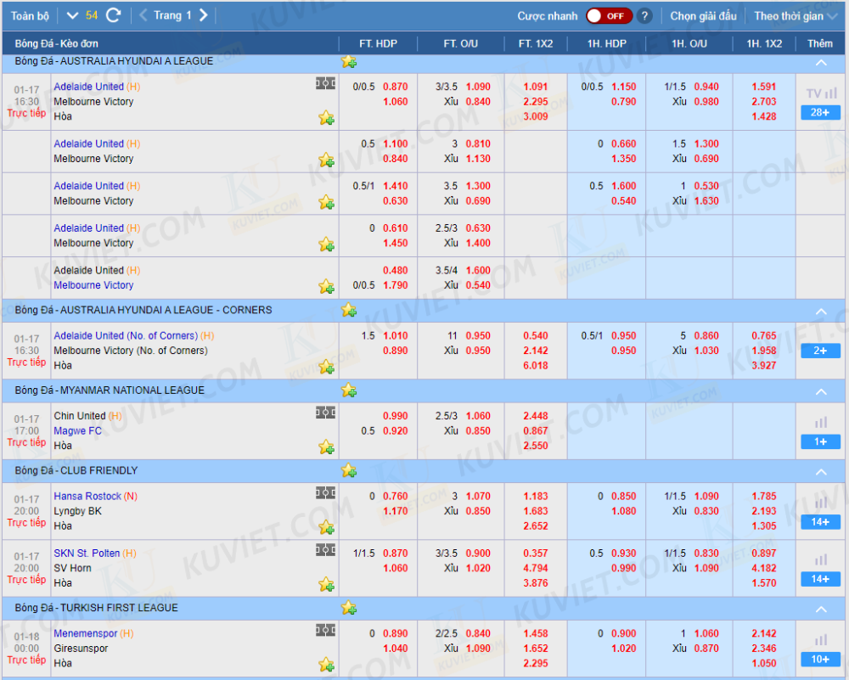
Task: Collapse the Australia Hyundai A League section
Action: point(821,63)
